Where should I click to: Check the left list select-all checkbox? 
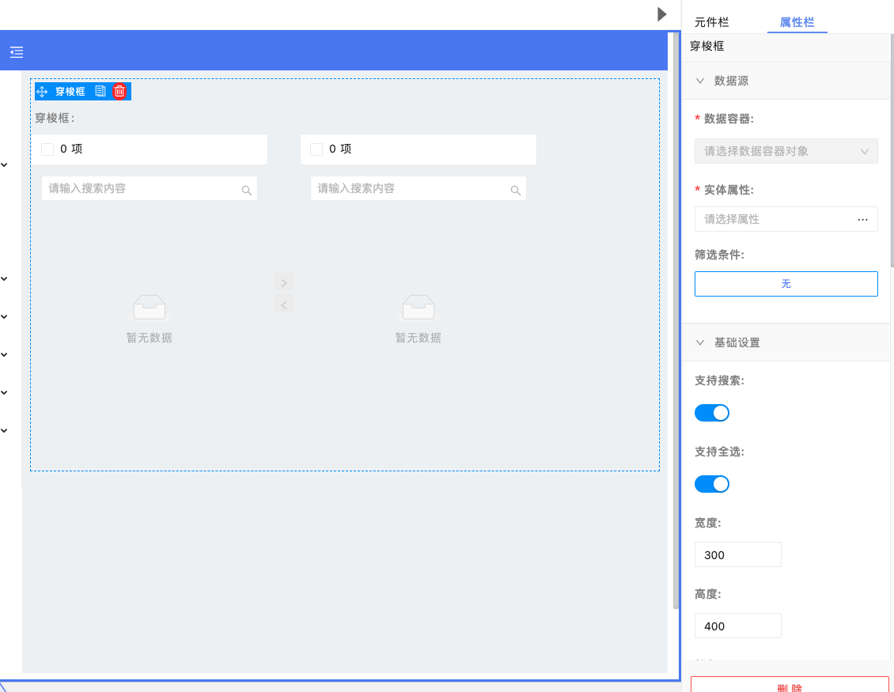coord(48,149)
